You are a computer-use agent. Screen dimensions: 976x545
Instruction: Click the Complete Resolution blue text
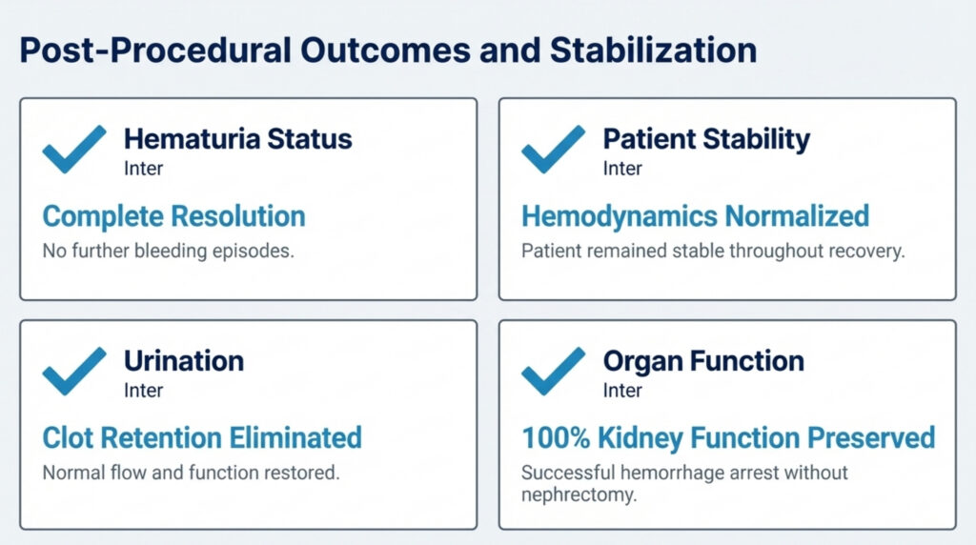[x=174, y=215]
